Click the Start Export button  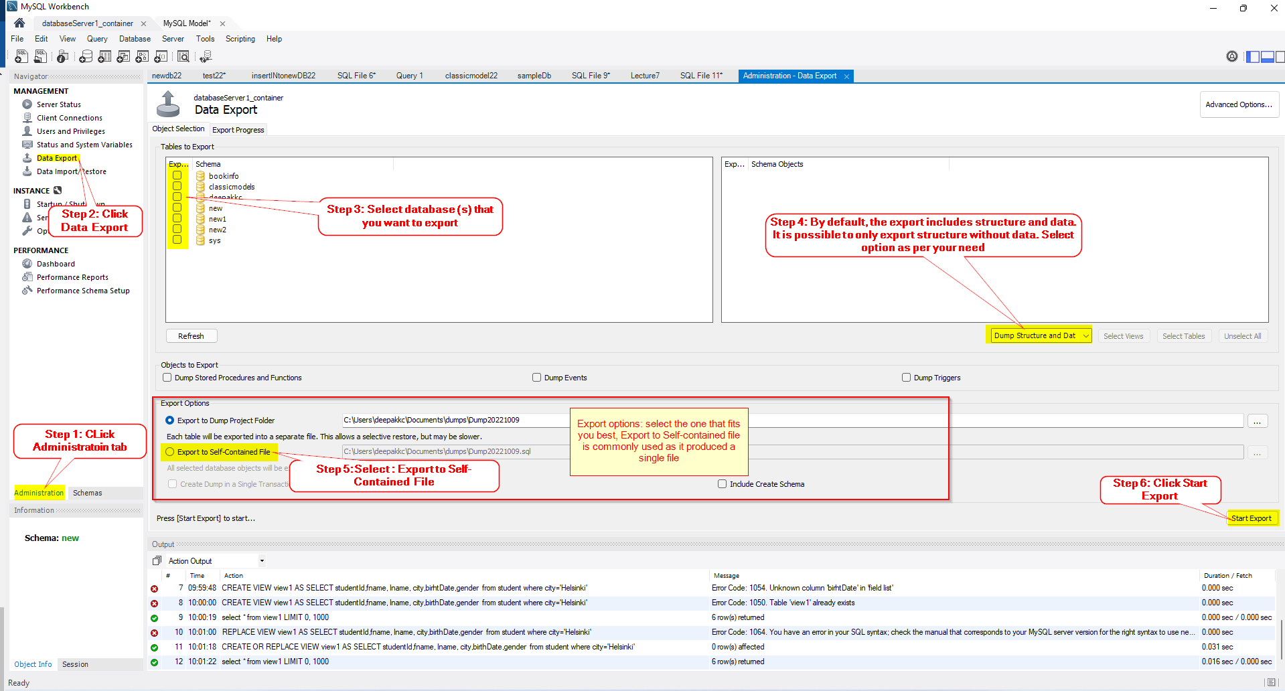(1251, 518)
